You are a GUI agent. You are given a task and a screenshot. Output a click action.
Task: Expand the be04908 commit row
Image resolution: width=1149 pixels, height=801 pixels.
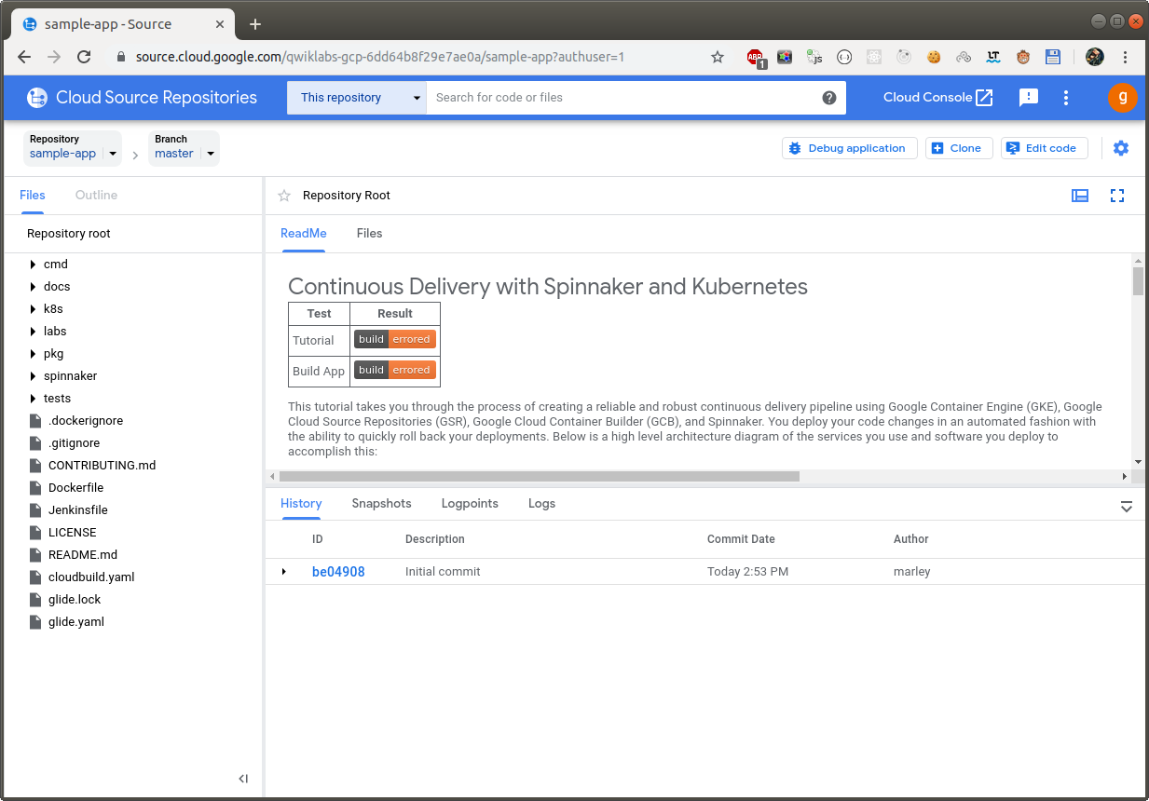[284, 572]
